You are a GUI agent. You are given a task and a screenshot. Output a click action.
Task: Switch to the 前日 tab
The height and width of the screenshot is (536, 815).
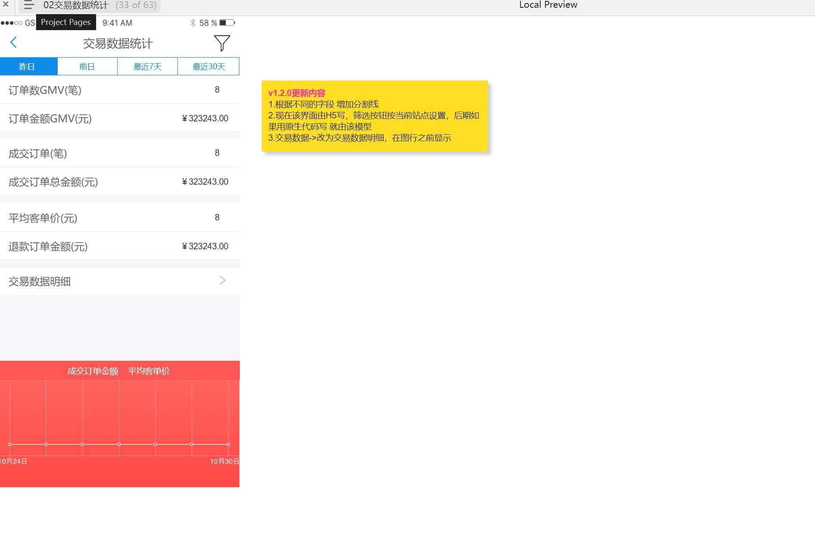87,66
